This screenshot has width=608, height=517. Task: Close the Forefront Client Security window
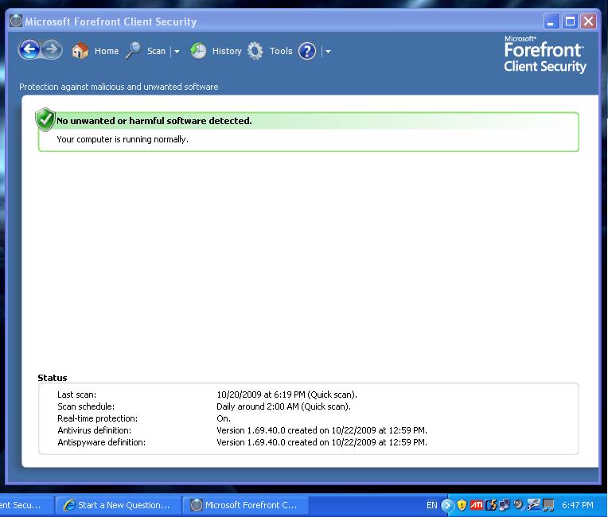[x=588, y=21]
